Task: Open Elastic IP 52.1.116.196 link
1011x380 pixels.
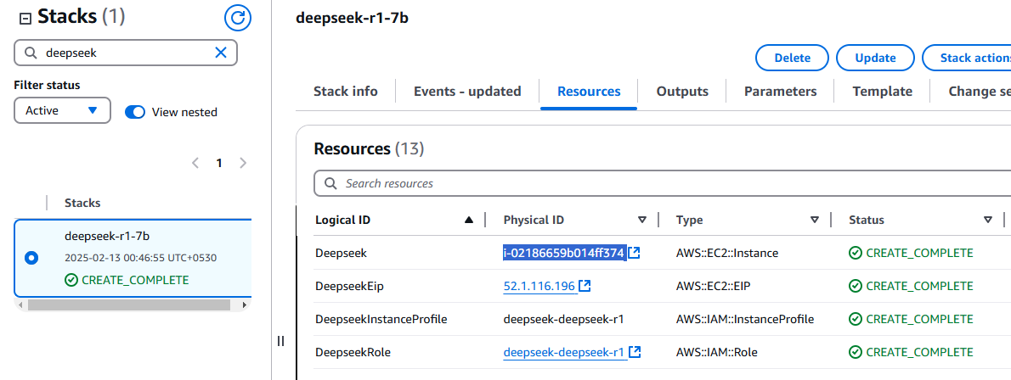Action: [x=539, y=286]
